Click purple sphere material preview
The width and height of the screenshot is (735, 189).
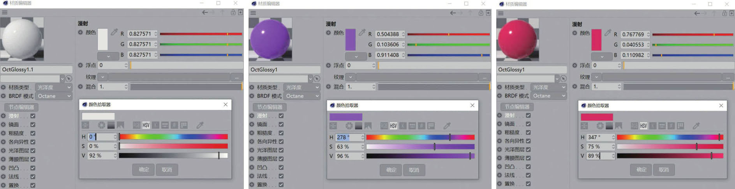(270, 39)
